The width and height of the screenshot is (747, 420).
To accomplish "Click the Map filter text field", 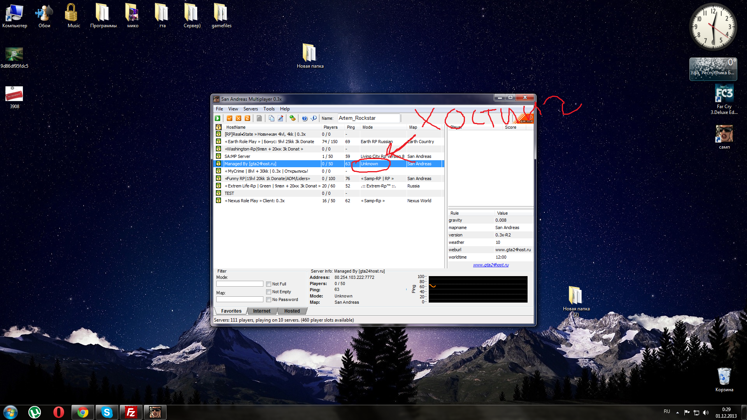I will 240,299.
